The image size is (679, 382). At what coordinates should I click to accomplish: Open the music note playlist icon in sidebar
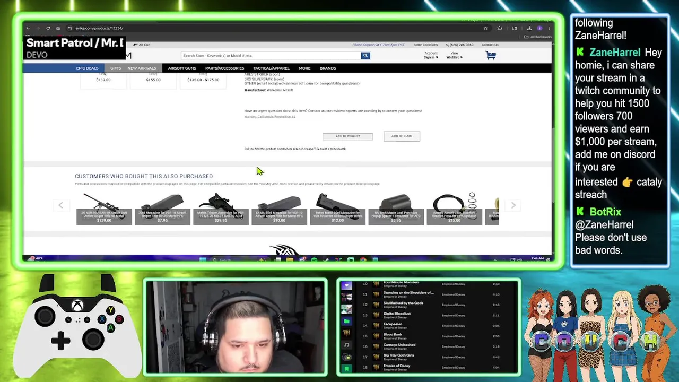346,345
